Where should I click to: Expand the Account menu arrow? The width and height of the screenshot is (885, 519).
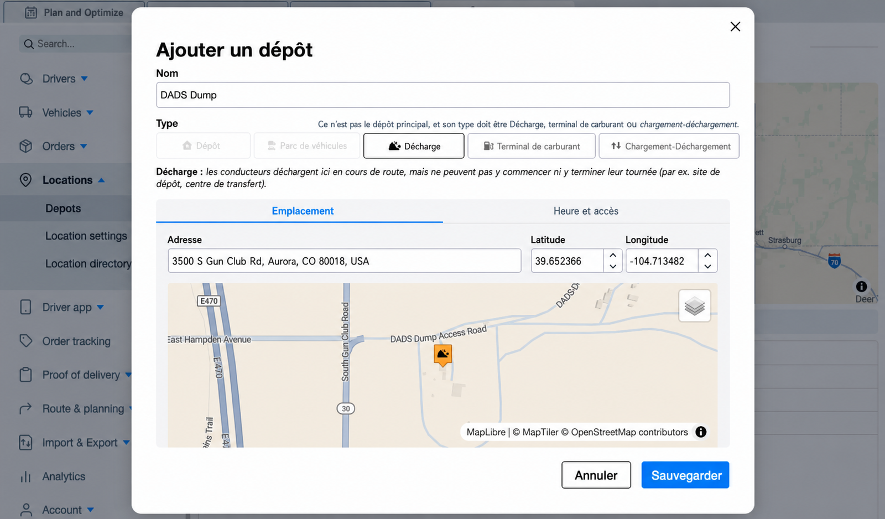pos(91,510)
